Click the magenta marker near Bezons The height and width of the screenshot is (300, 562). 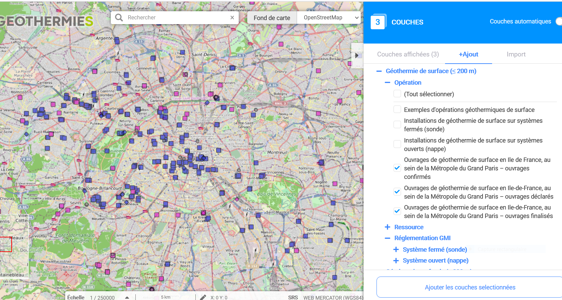click(94, 71)
